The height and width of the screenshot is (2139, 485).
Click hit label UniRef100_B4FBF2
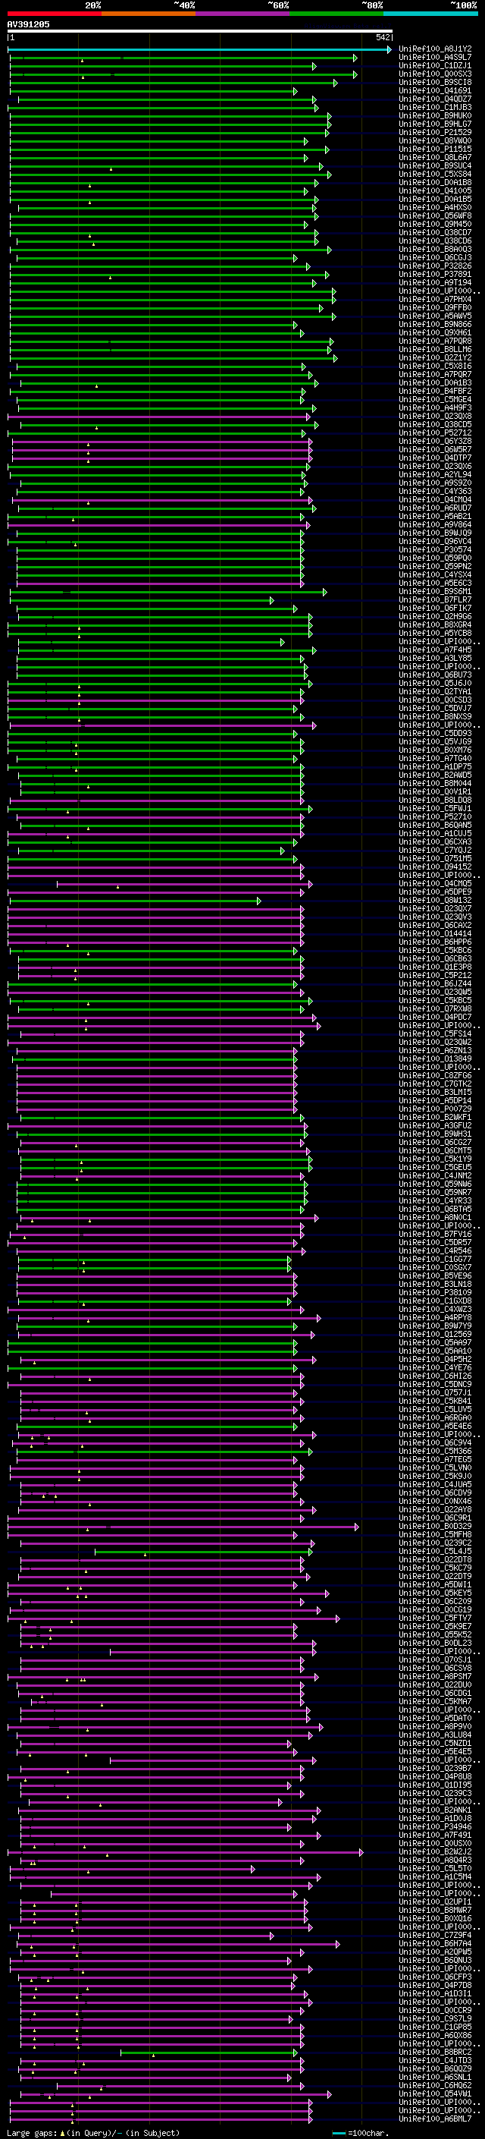pos(435,391)
